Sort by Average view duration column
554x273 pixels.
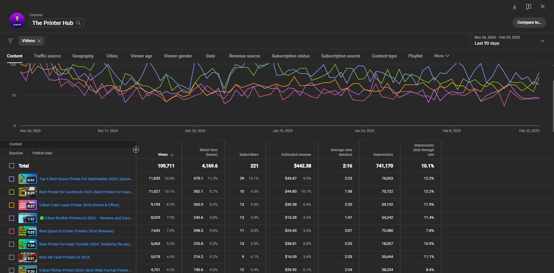click(341, 152)
